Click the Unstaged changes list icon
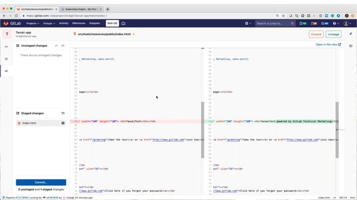This screenshot has width=357, height=200. [17, 46]
